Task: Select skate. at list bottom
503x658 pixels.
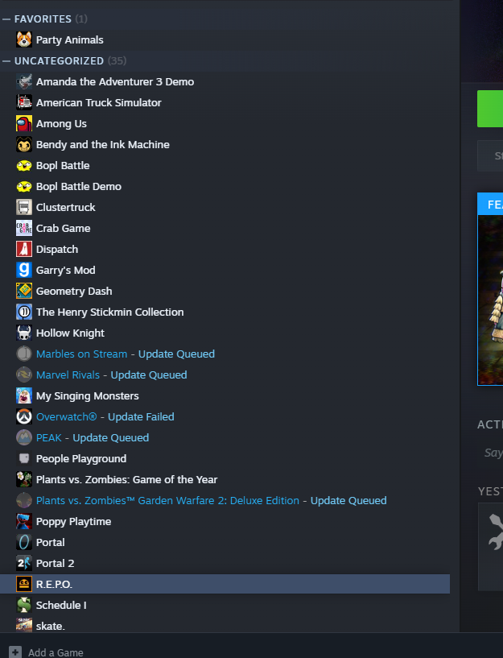Action: coord(50,626)
